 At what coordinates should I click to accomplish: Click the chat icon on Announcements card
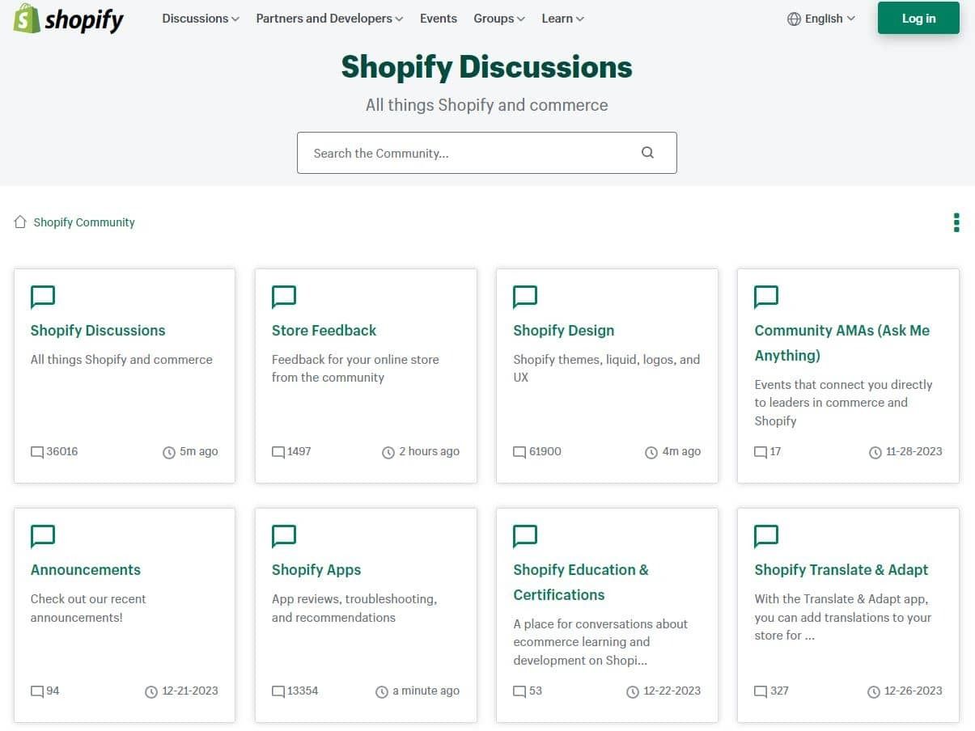click(43, 536)
